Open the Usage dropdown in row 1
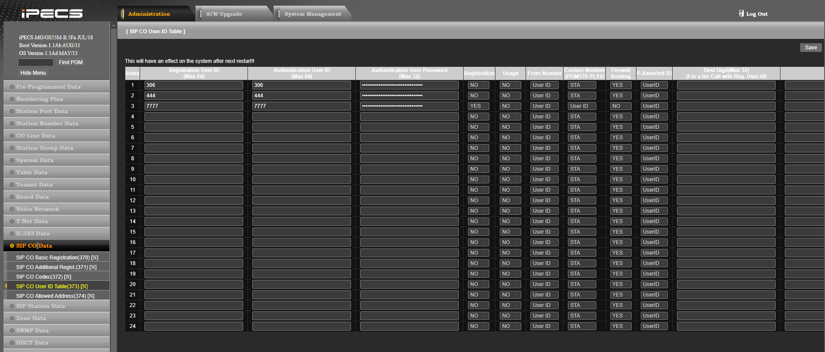This screenshot has height=352, width=825. pyautogui.click(x=510, y=85)
